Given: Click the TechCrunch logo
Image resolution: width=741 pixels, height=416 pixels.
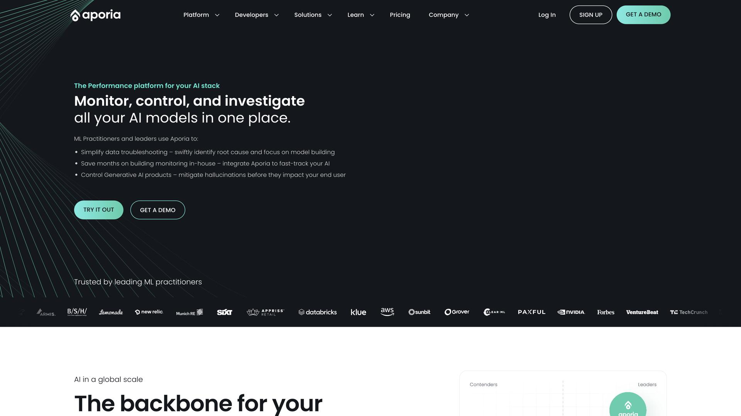Looking at the screenshot, I should click(689, 312).
